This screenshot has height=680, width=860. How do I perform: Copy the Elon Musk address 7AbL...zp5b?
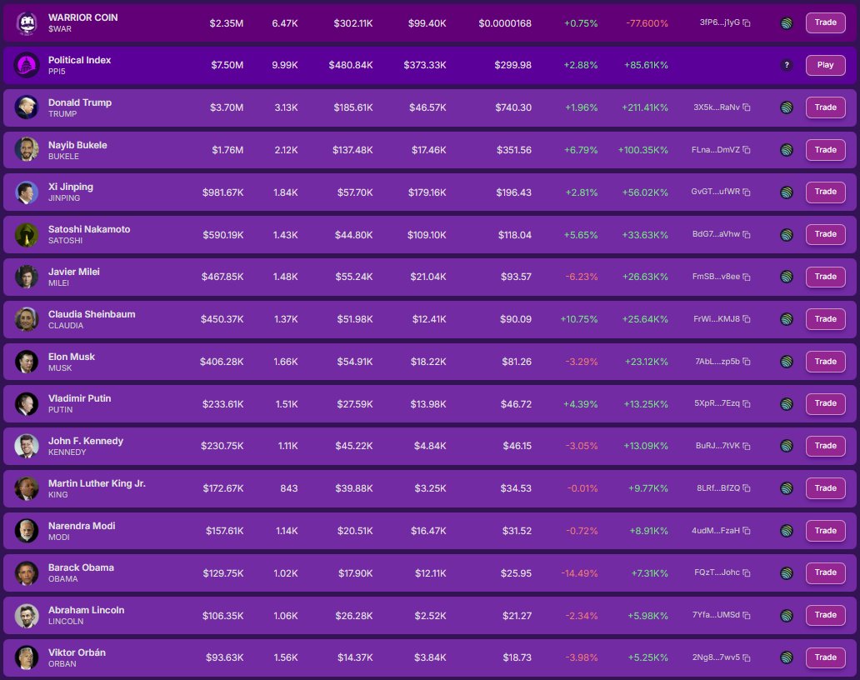point(747,362)
